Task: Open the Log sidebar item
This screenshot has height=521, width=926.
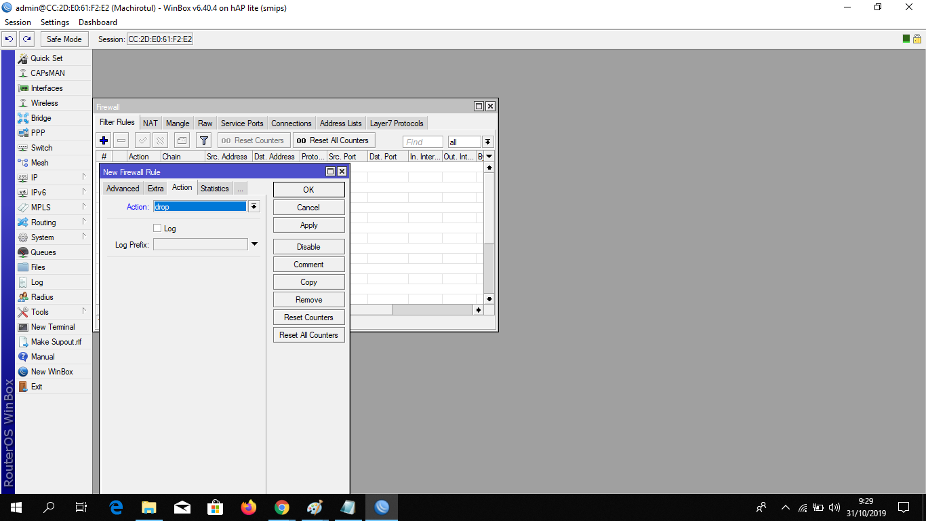Action: click(54, 282)
